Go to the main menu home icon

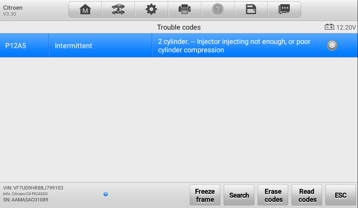[85, 9]
